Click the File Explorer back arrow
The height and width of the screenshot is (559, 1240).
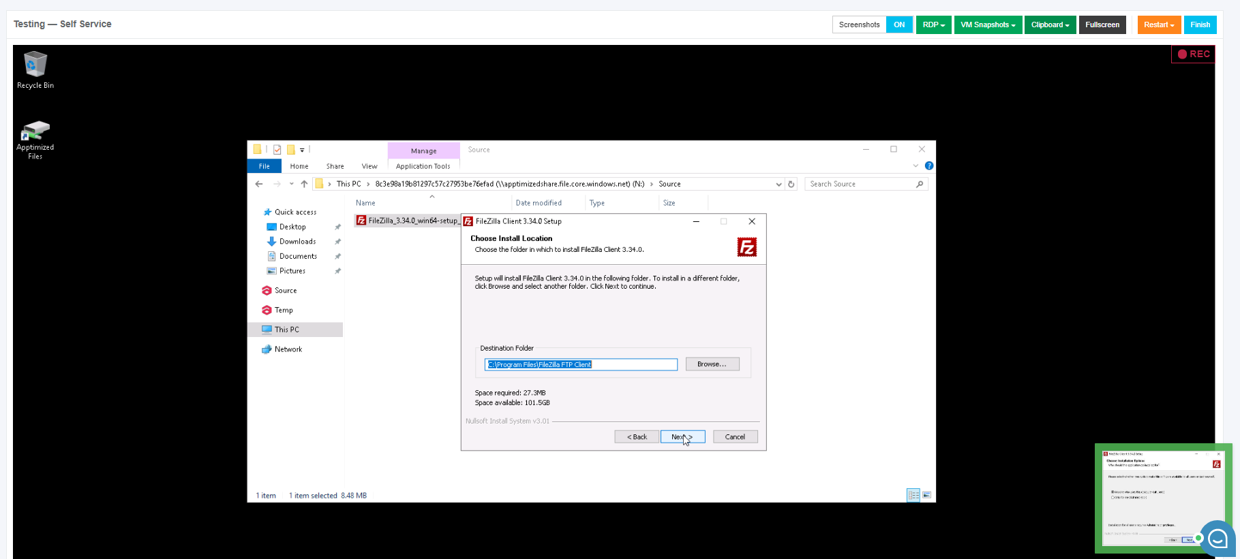tap(259, 184)
